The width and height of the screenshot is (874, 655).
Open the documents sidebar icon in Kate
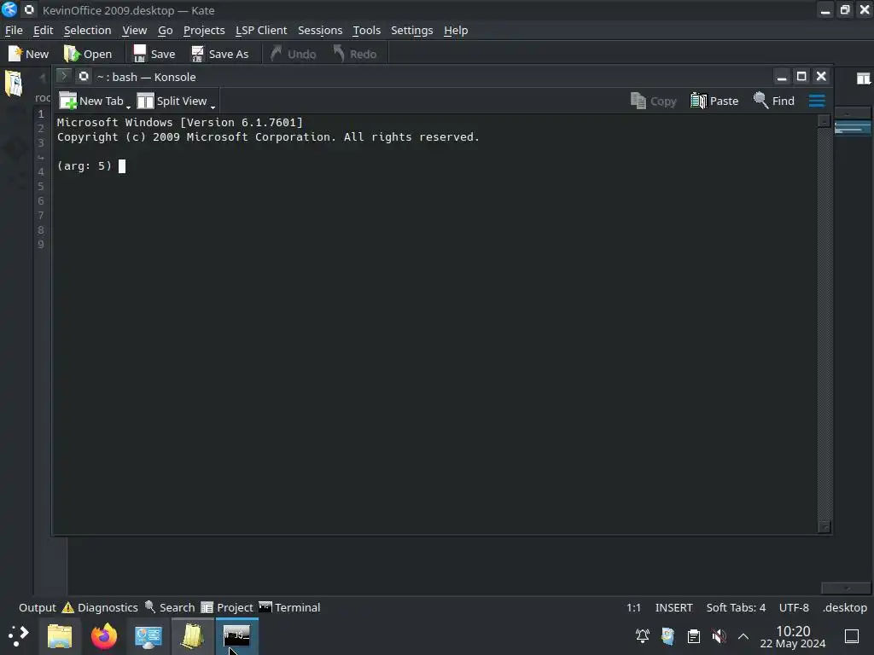coord(14,84)
